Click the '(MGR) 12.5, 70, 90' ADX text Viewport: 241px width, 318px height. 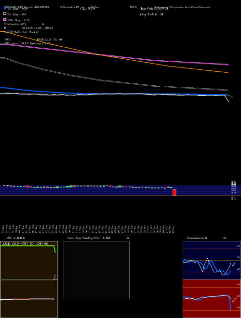[49, 40]
